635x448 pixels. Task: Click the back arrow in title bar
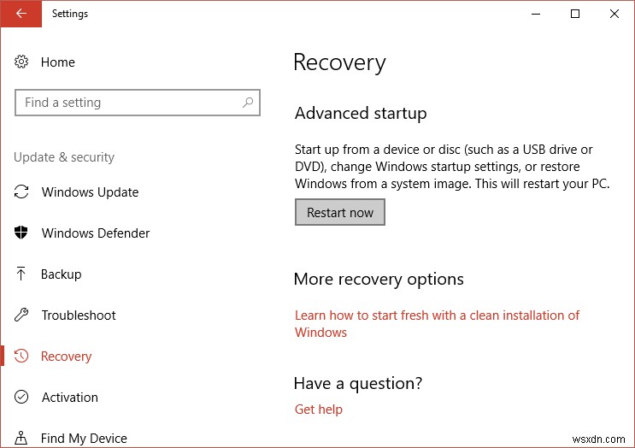[x=21, y=14]
